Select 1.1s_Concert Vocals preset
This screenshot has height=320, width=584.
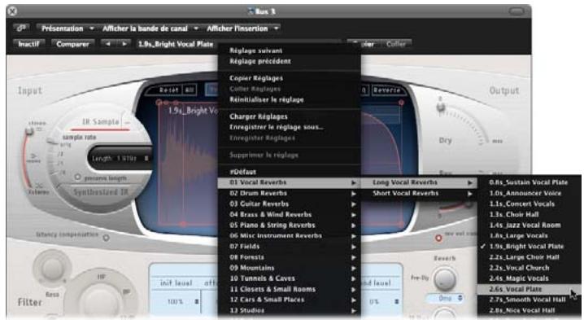530,204
